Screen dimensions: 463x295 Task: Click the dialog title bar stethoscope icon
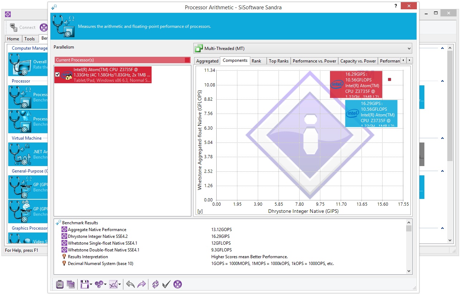tap(54, 7)
